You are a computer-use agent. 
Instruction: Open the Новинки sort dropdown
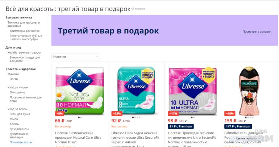pyautogui.click(x=75, y=56)
